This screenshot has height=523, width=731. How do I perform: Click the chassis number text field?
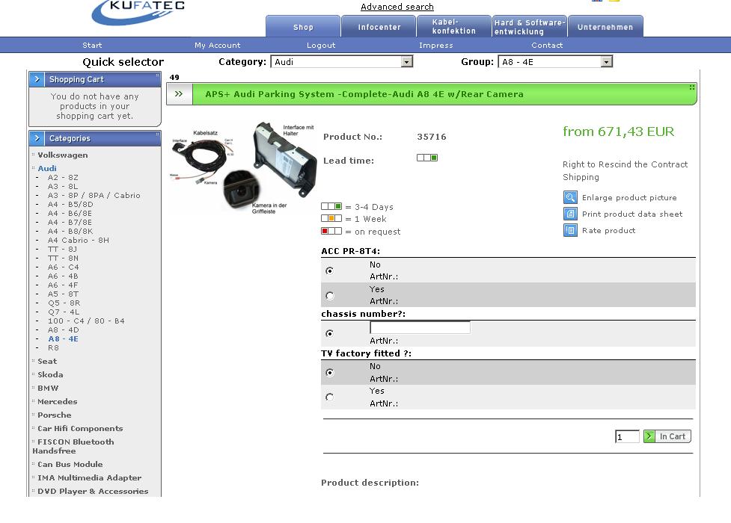(x=420, y=327)
